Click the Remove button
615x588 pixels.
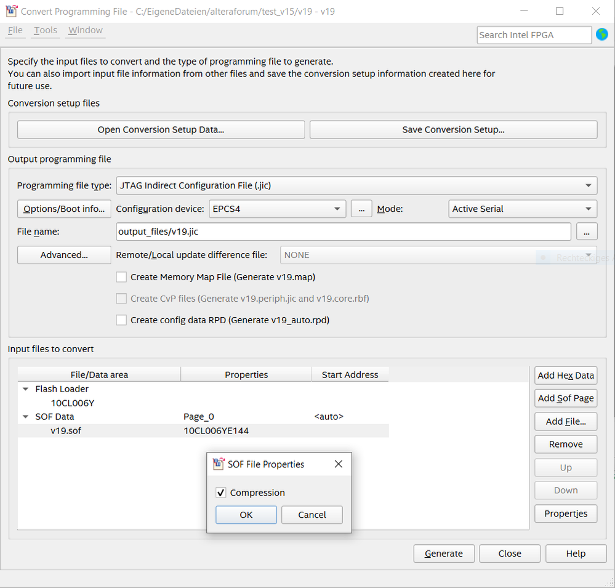pos(566,444)
